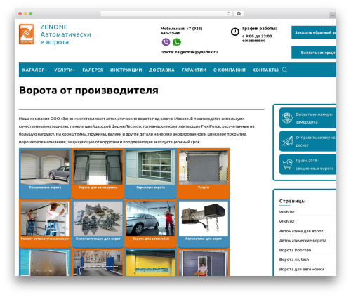Open second Wishlist page link

tap(287, 221)
